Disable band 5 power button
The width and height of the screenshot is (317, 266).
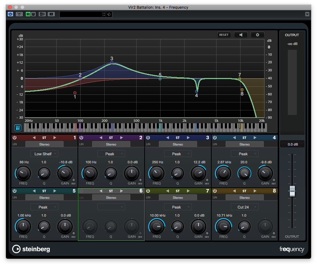(x=15, y=191)
